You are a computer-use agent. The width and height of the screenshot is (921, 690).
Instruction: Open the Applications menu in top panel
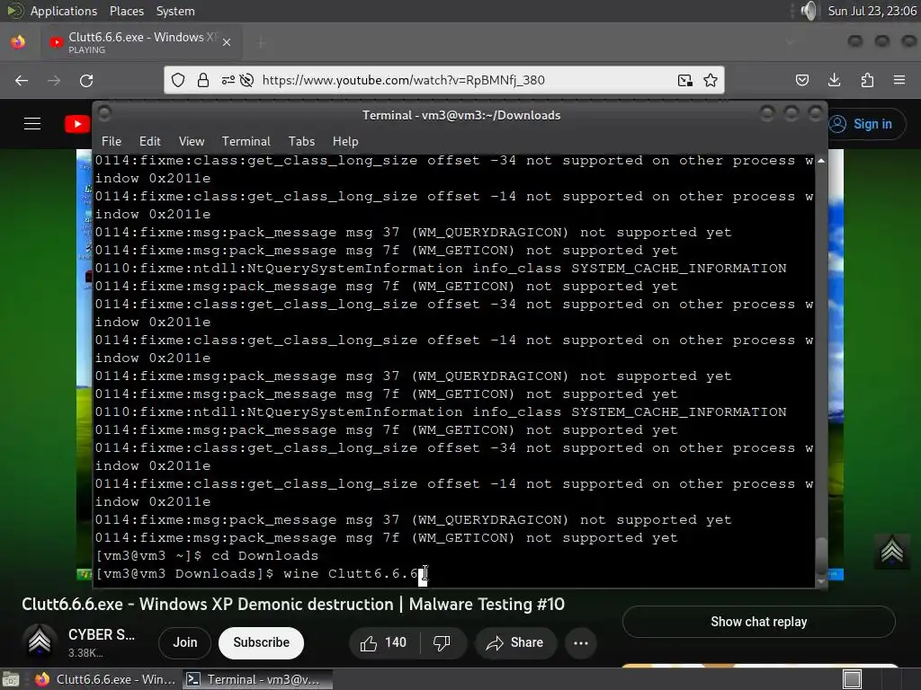(64, 11)
